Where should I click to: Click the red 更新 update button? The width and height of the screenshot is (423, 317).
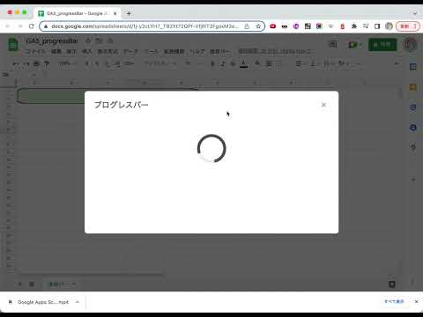(x=407, y=26)
